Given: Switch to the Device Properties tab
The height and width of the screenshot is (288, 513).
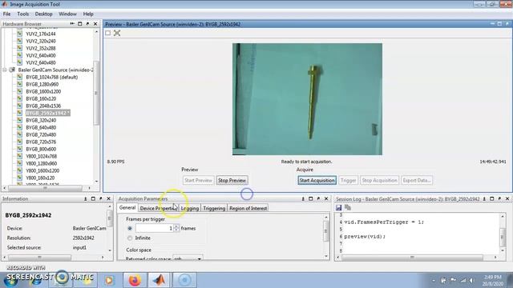Looking at the screenshot, I should 158,208.
